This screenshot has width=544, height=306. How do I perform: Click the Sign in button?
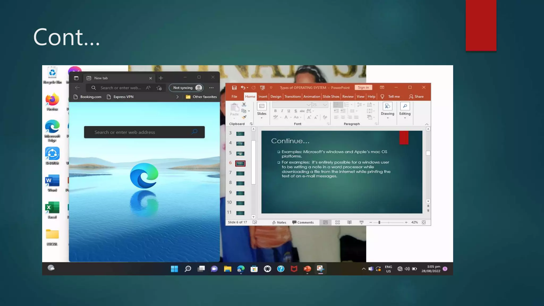pos(363,87)
